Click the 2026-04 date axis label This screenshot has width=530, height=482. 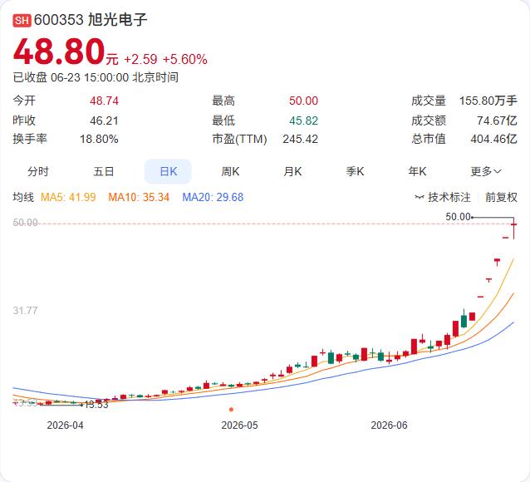pos(66,425)
